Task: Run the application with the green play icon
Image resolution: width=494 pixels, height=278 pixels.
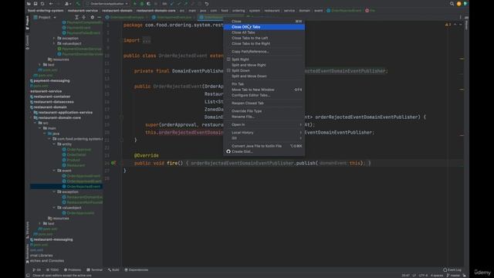Action: click(135, 4)
